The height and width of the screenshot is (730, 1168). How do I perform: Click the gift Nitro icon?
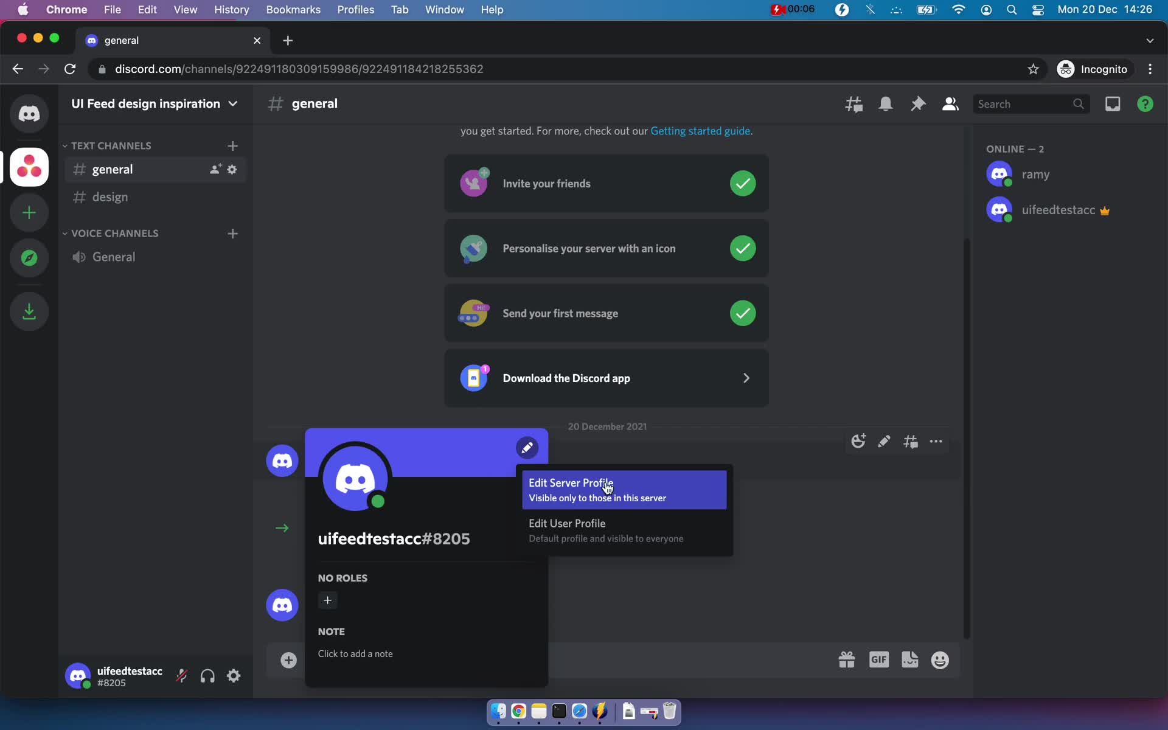(847, 660)
